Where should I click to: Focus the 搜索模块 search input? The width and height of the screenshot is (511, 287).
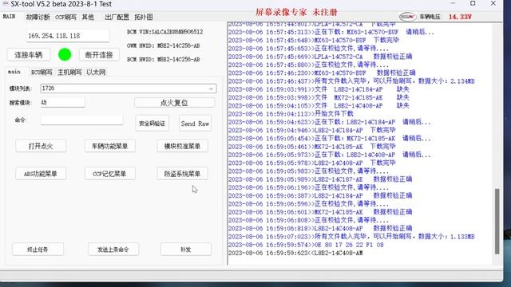pyautogui.click(x=62, y=103)
